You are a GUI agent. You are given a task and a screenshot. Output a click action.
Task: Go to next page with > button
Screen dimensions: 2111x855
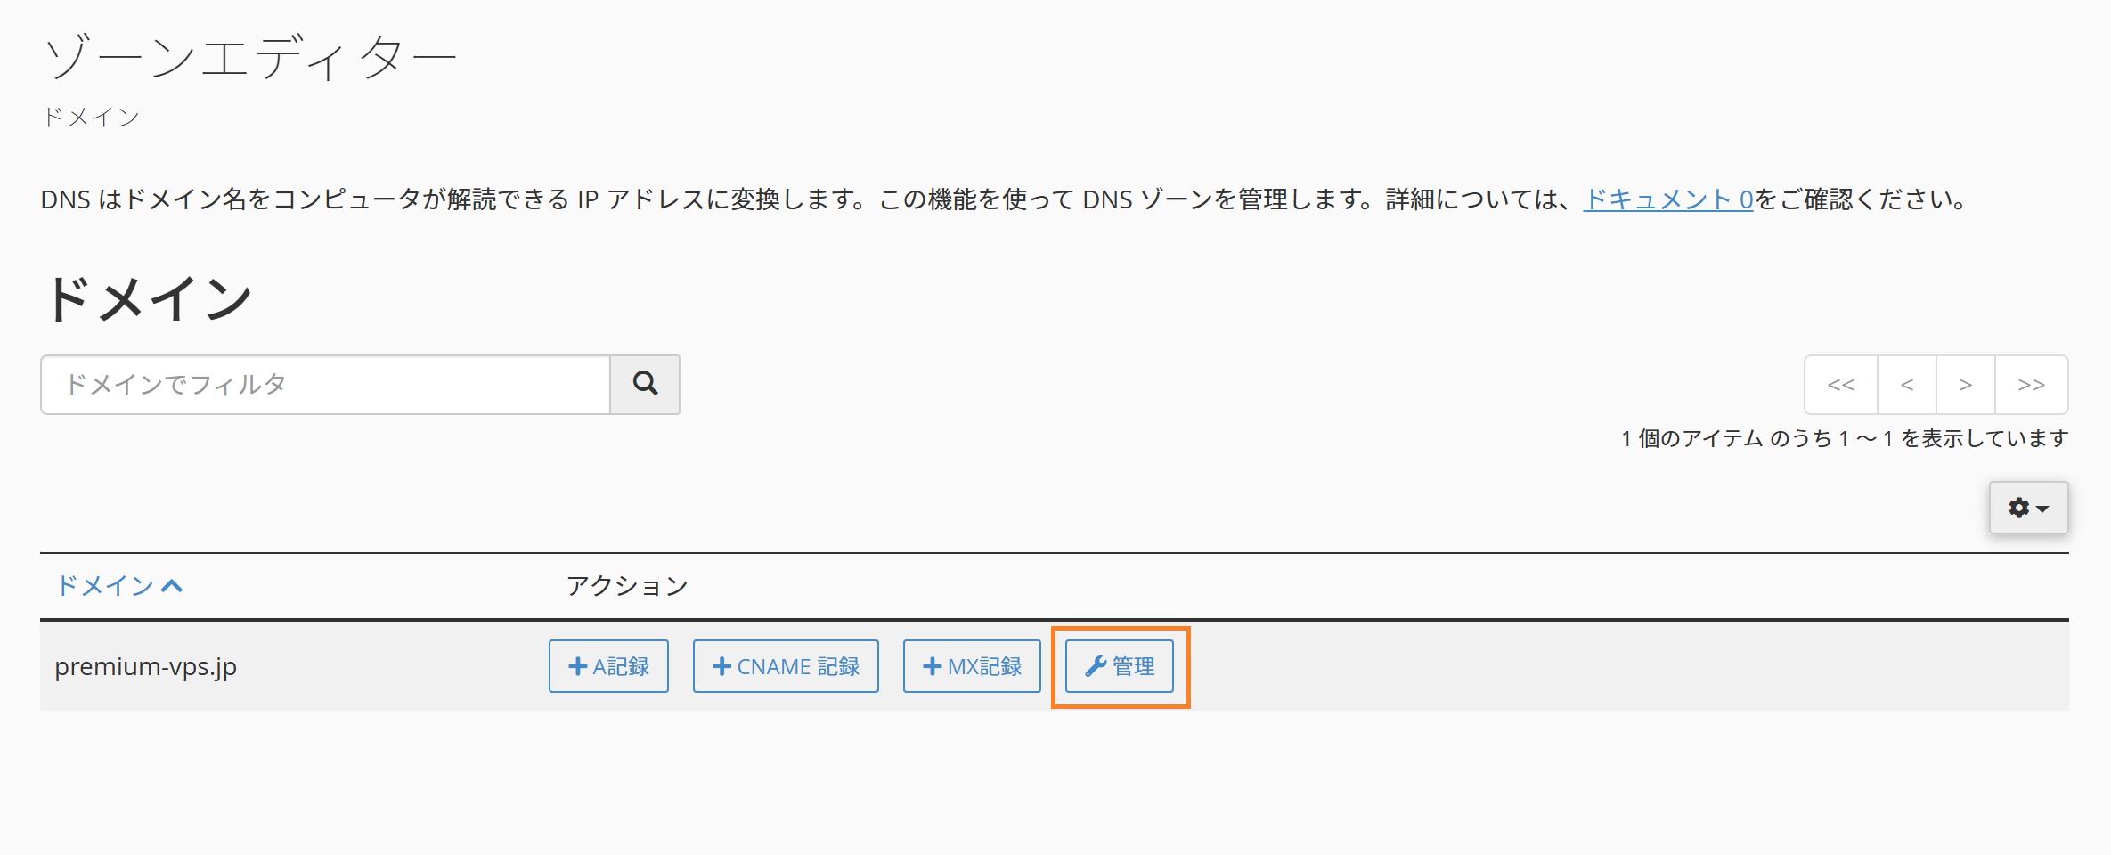click(1966, 385)
